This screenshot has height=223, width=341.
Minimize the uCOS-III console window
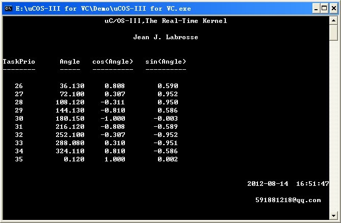point(316,9)
